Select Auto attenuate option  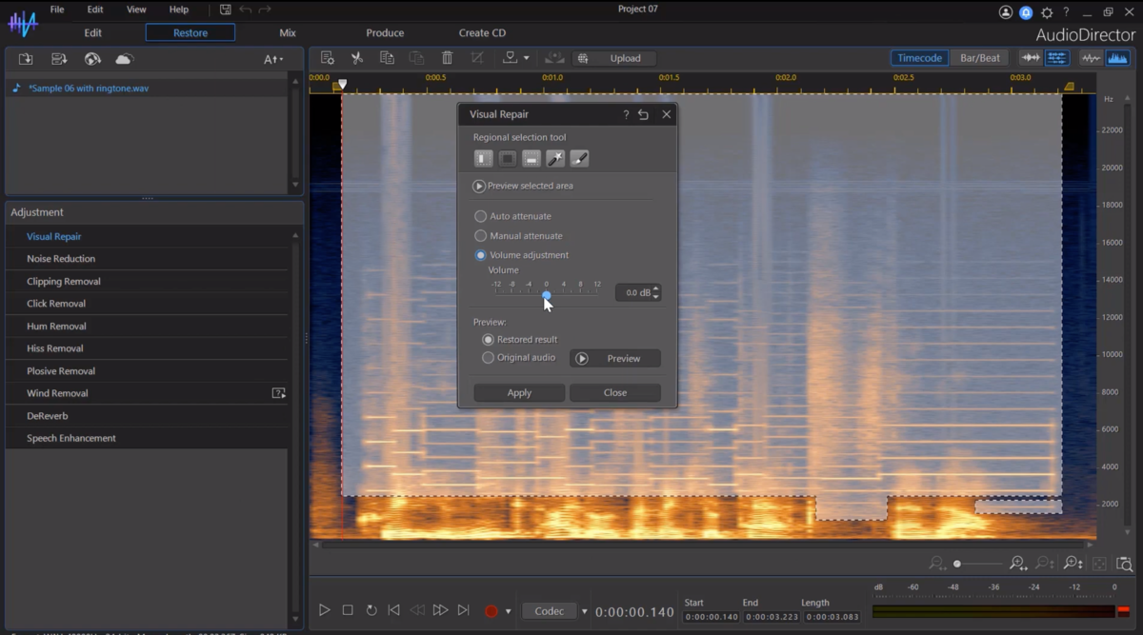tap(481, 216)
